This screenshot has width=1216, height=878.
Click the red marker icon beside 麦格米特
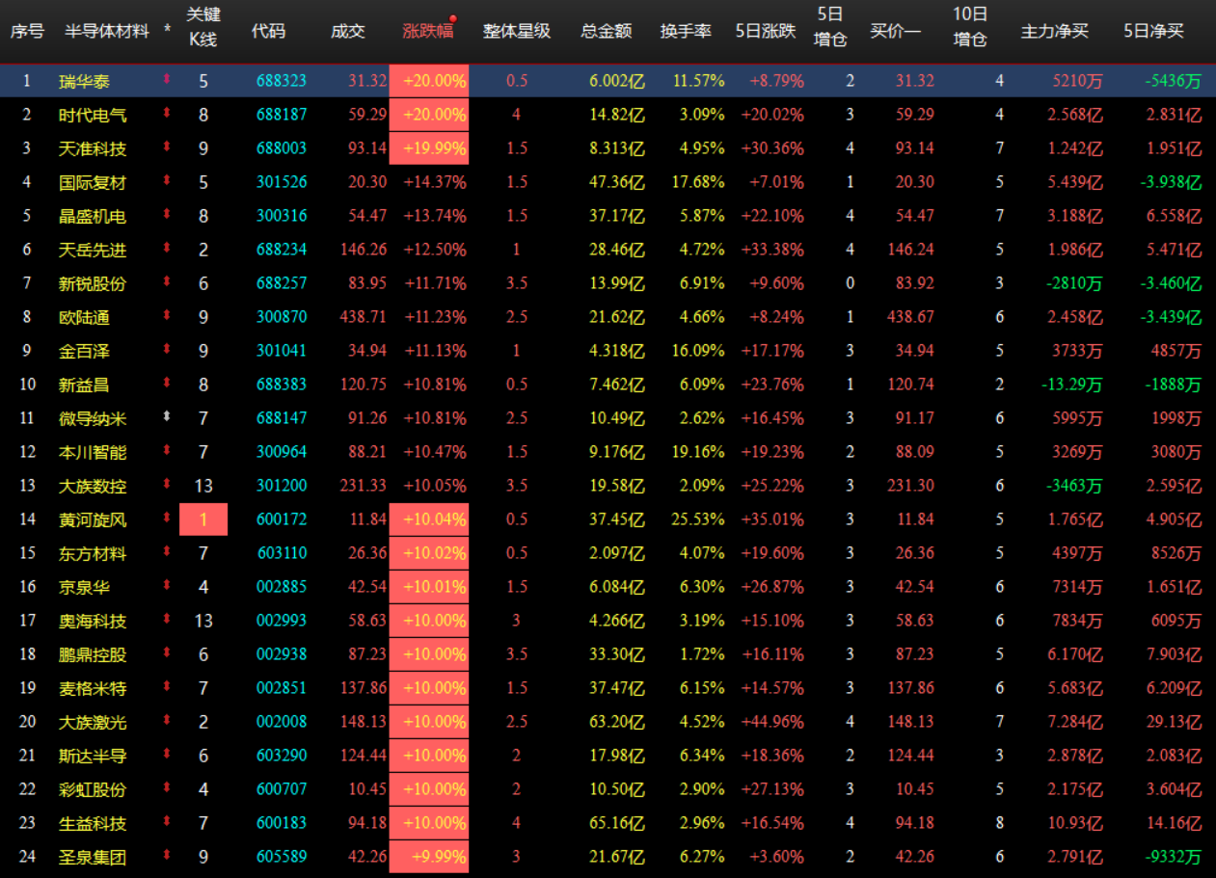(167, 688)
